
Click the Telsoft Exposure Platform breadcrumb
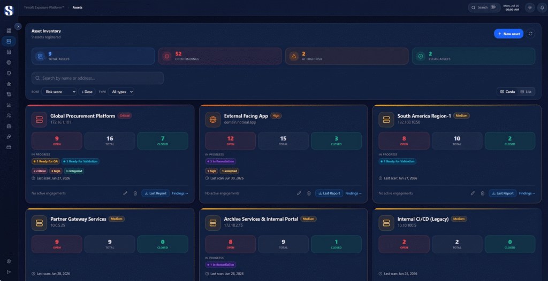pyautogui.click(x=44, y=7)
